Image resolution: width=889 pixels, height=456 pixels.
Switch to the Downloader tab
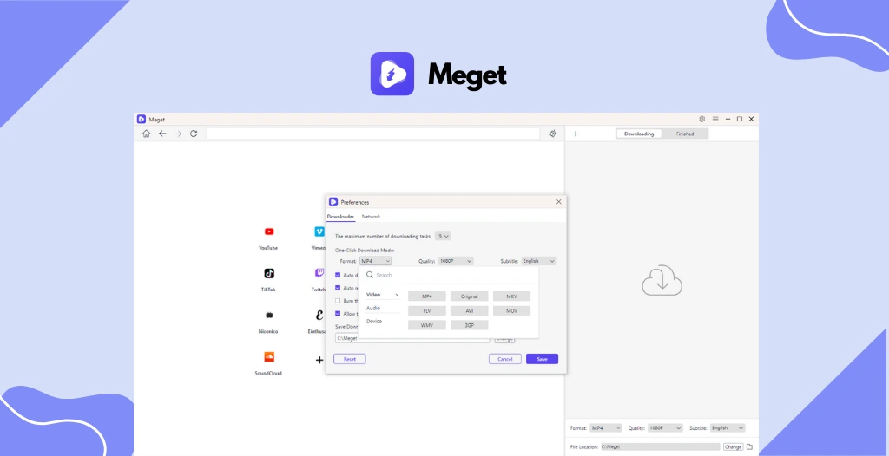[x=340, y=217]
